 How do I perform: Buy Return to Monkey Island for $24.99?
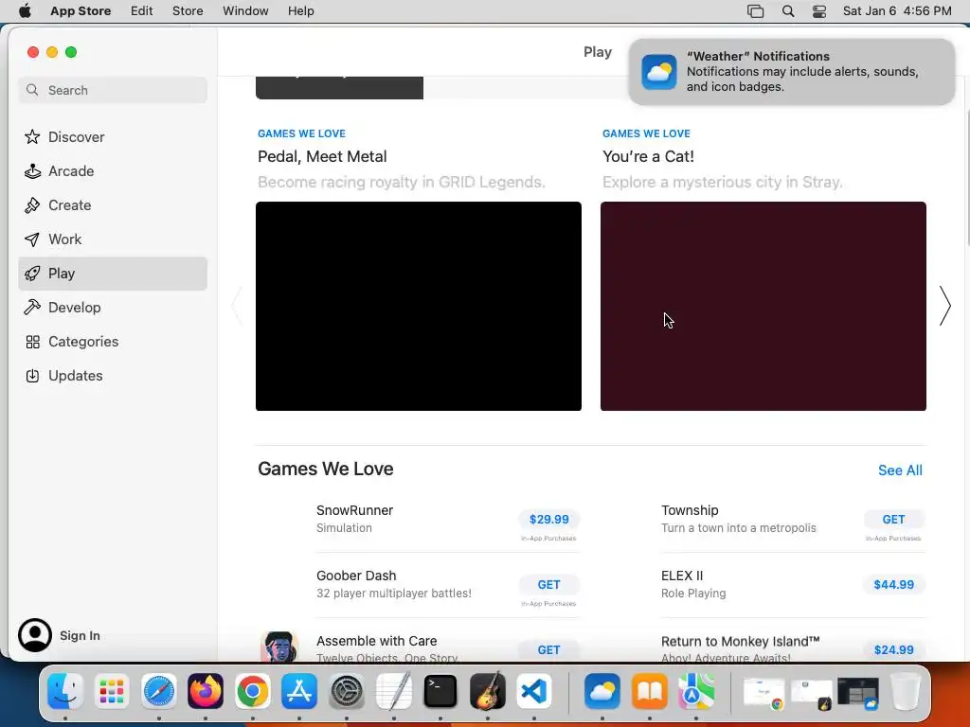(893, 649)
